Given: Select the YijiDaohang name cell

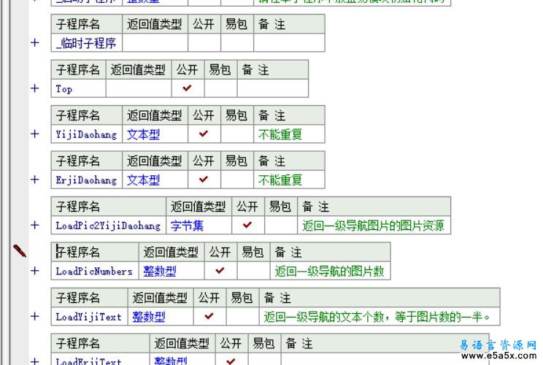Looking at the screenshot, I should click(86, 134).
